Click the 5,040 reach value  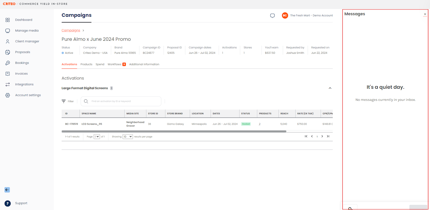pyautogui.click(x=284, y=124)
